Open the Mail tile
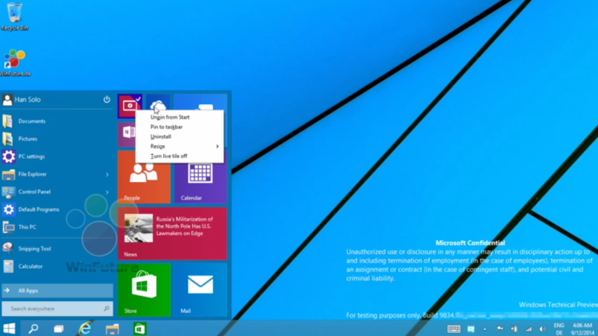 coord(200,290)
